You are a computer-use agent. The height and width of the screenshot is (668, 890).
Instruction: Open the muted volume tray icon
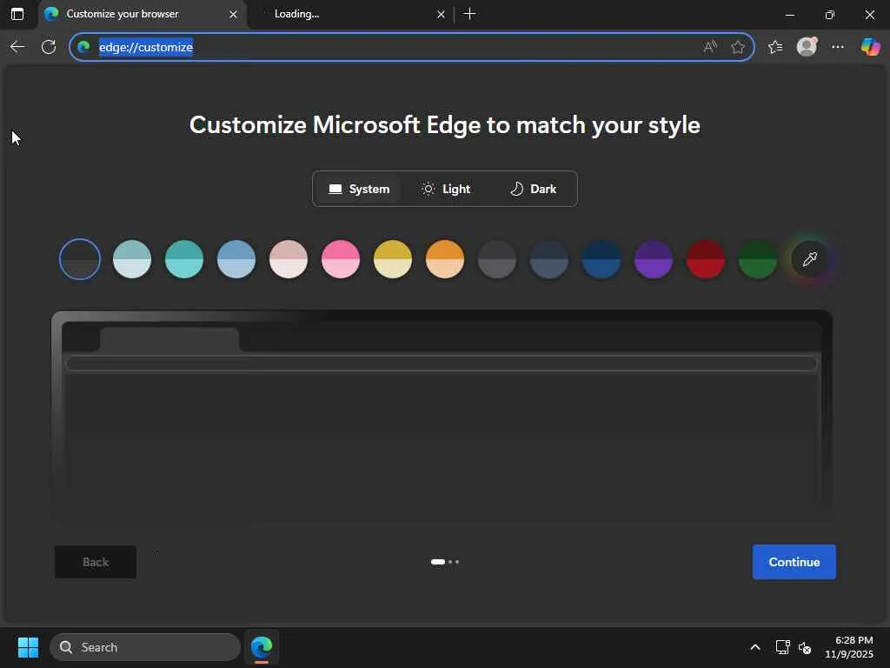click(x=805, y=647)
